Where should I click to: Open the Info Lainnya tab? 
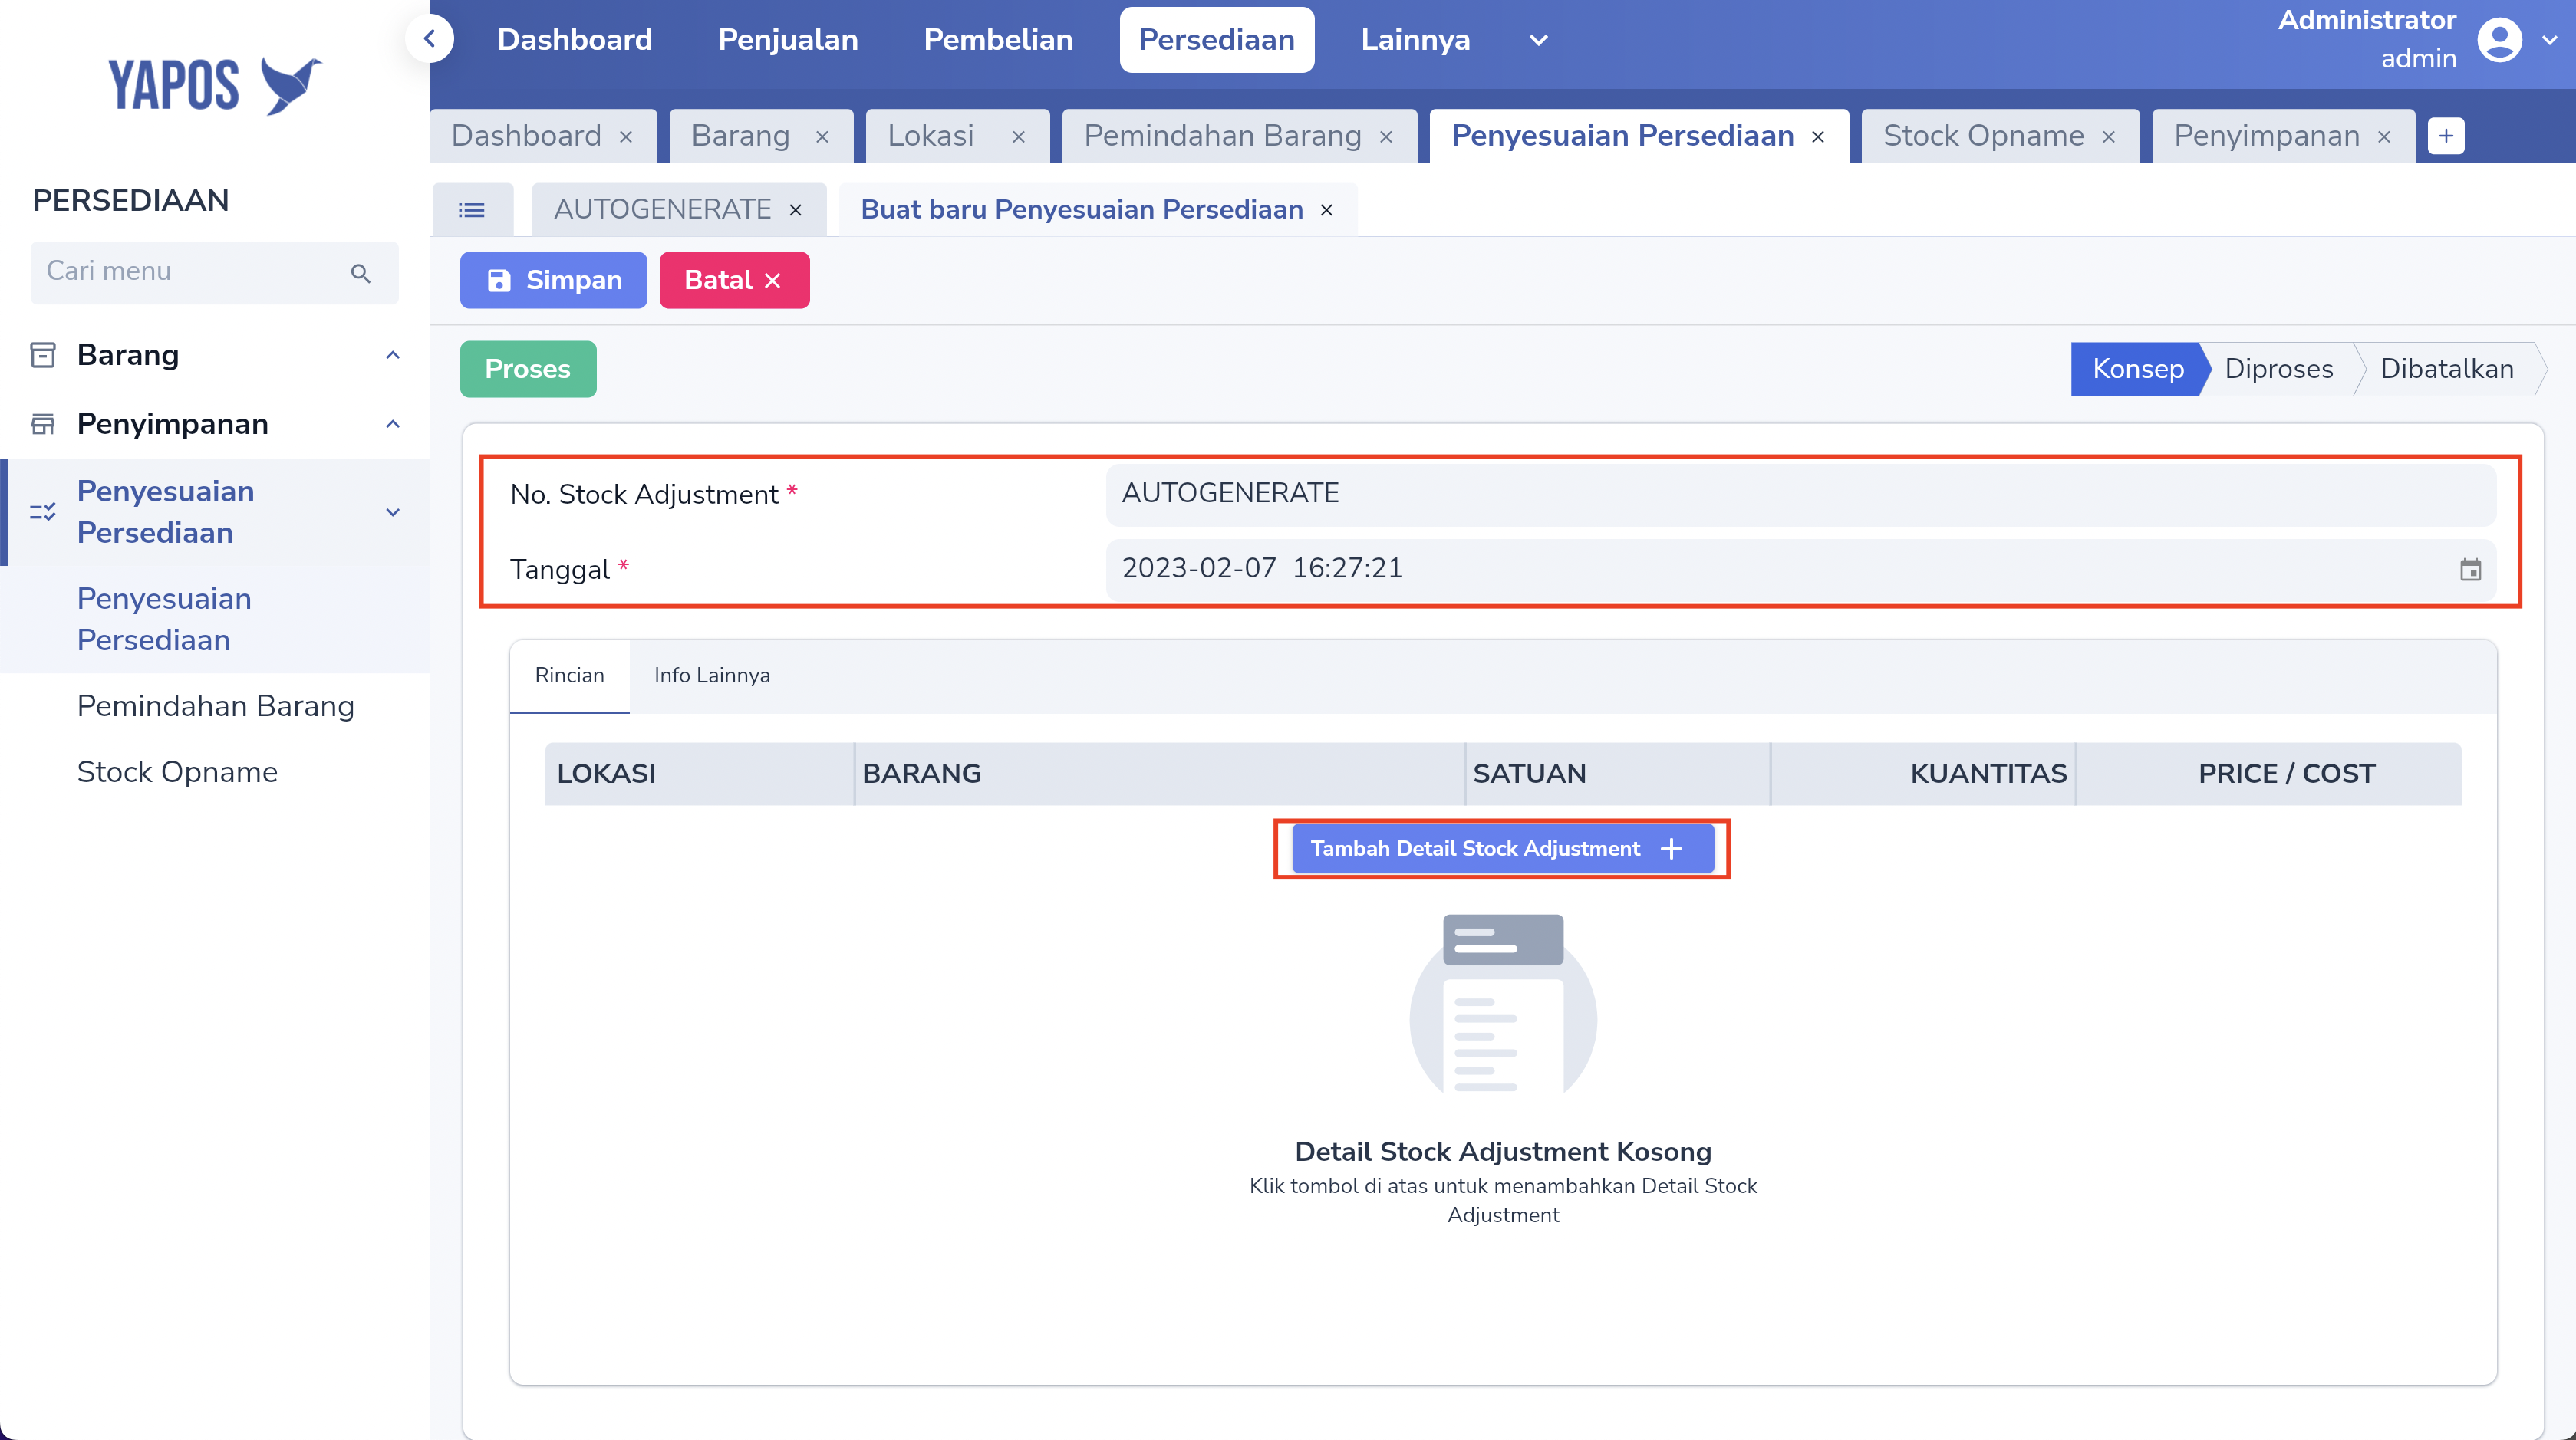point(712,676)
